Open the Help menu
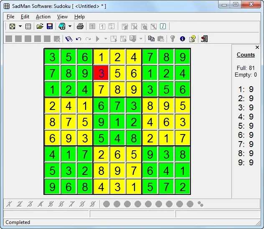264x229 pixels. click(79, 17)
